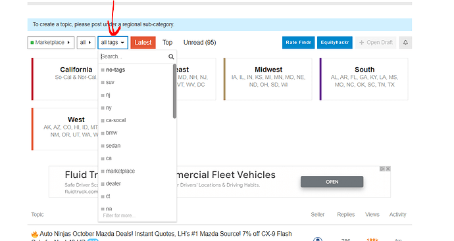Sort by the Activity column header
Screen dimensions: 454x241
[397, 215]
